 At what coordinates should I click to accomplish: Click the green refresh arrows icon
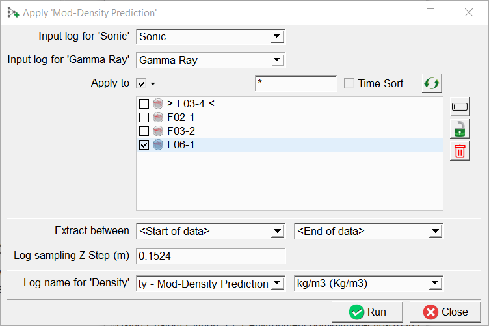click(x=431, y=83)
